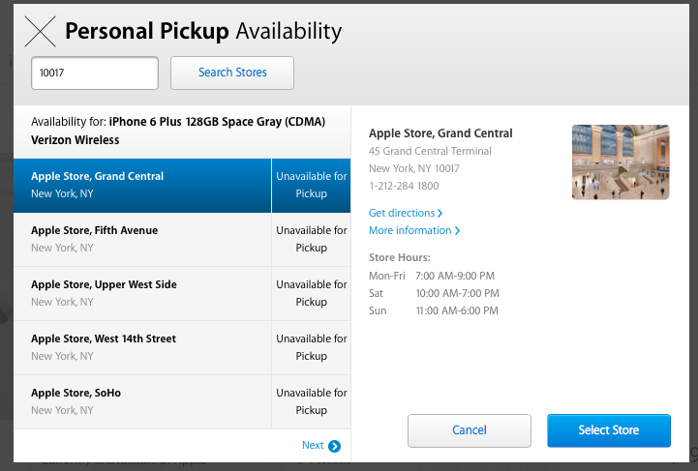The width and height of the screenshot is (698, 471).
Task: Select Apple Store, Grand Central row
Action: tap(142, 185)
